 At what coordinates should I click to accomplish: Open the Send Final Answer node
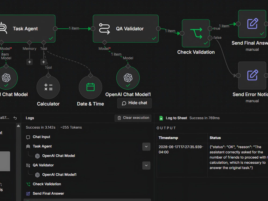252,24
